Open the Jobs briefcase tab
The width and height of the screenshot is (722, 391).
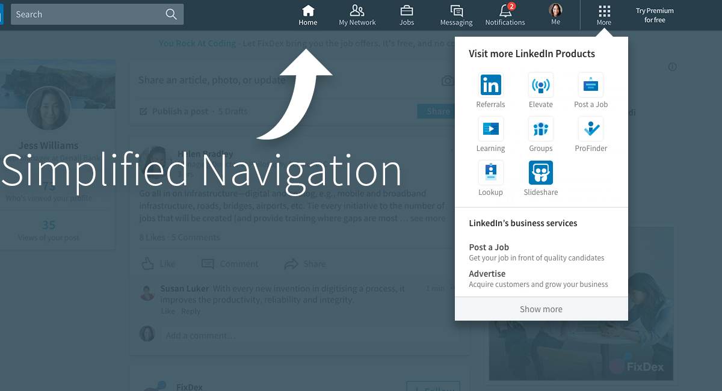[x=407, y=16]
